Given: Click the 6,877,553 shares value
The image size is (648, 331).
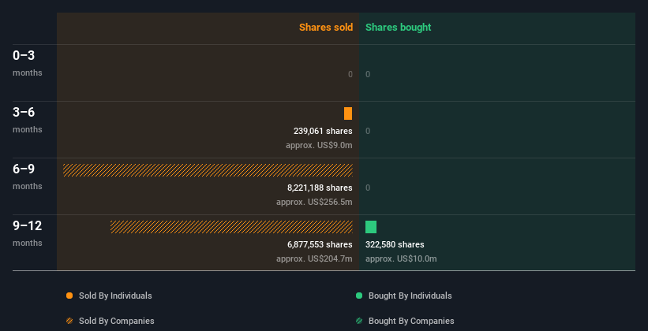Looking at the screenshot, I should pos(320,245).
